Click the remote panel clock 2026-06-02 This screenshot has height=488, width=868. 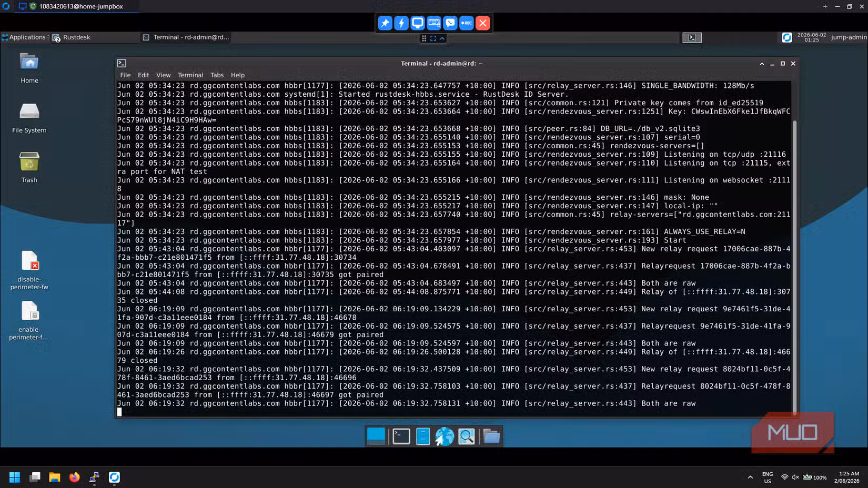pyautogui.click(x=812, y=37)
